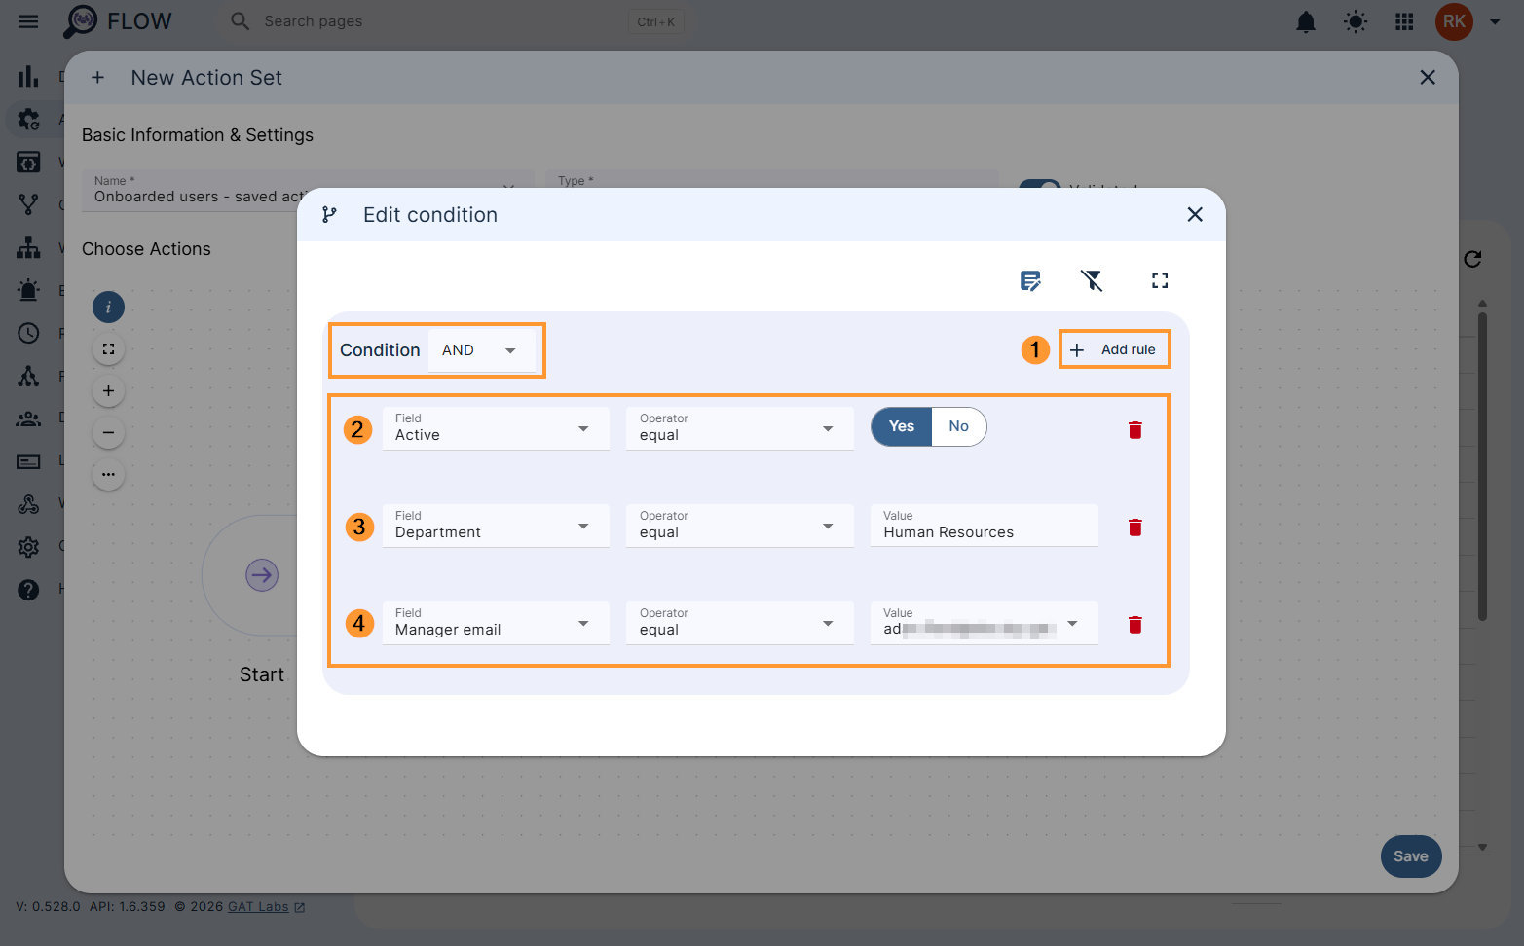Screen dimensions: 1524x946
Task: Click the alarm siren icon in sidebar
Action: [x=28, y=290]
